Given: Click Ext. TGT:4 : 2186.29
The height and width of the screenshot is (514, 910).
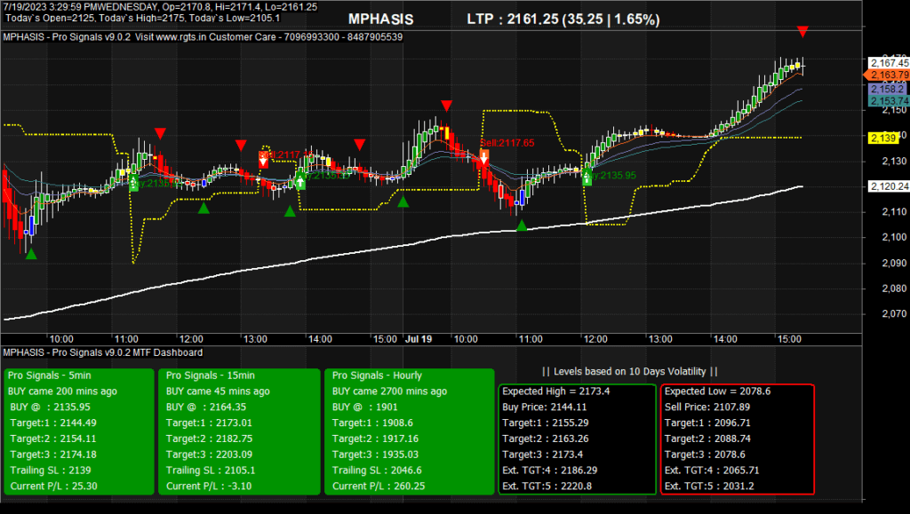Looking at the screenshot, I should point(549,470).
